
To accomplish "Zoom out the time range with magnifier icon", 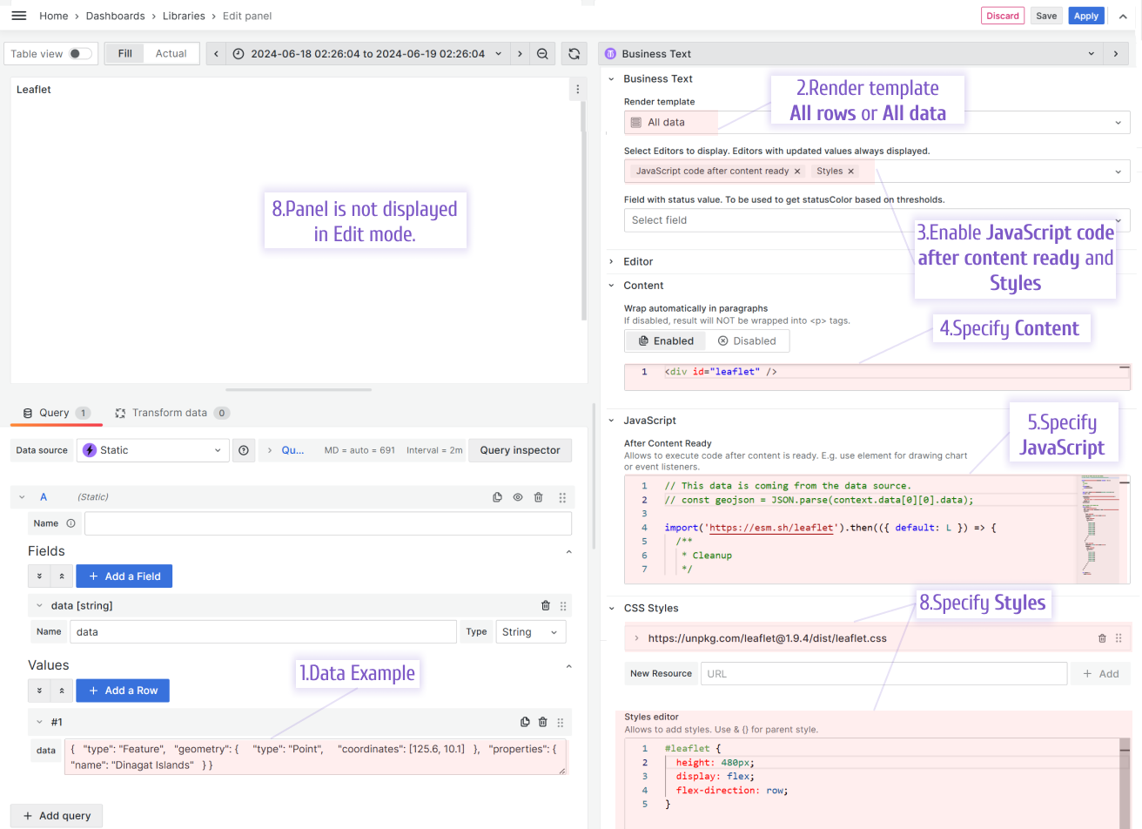I will pos(542,53).
